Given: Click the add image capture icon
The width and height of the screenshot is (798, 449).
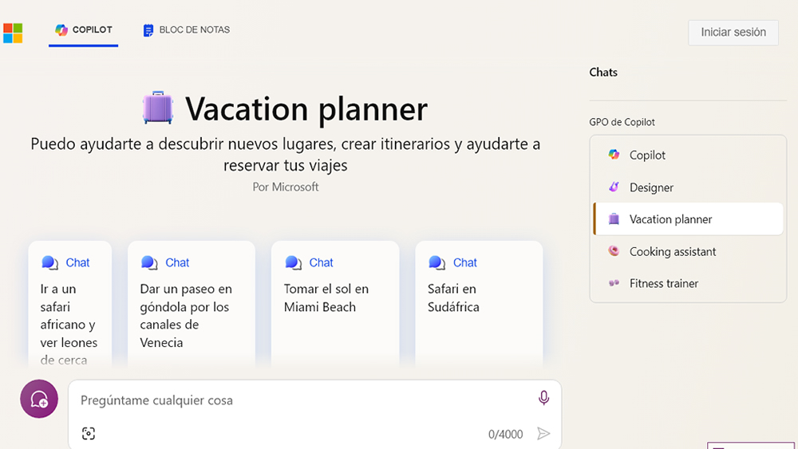Looking at the screenshot, I should (x=89, y=433).
